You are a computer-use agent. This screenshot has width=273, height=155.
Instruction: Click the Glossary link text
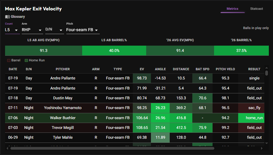pos(18,17)
